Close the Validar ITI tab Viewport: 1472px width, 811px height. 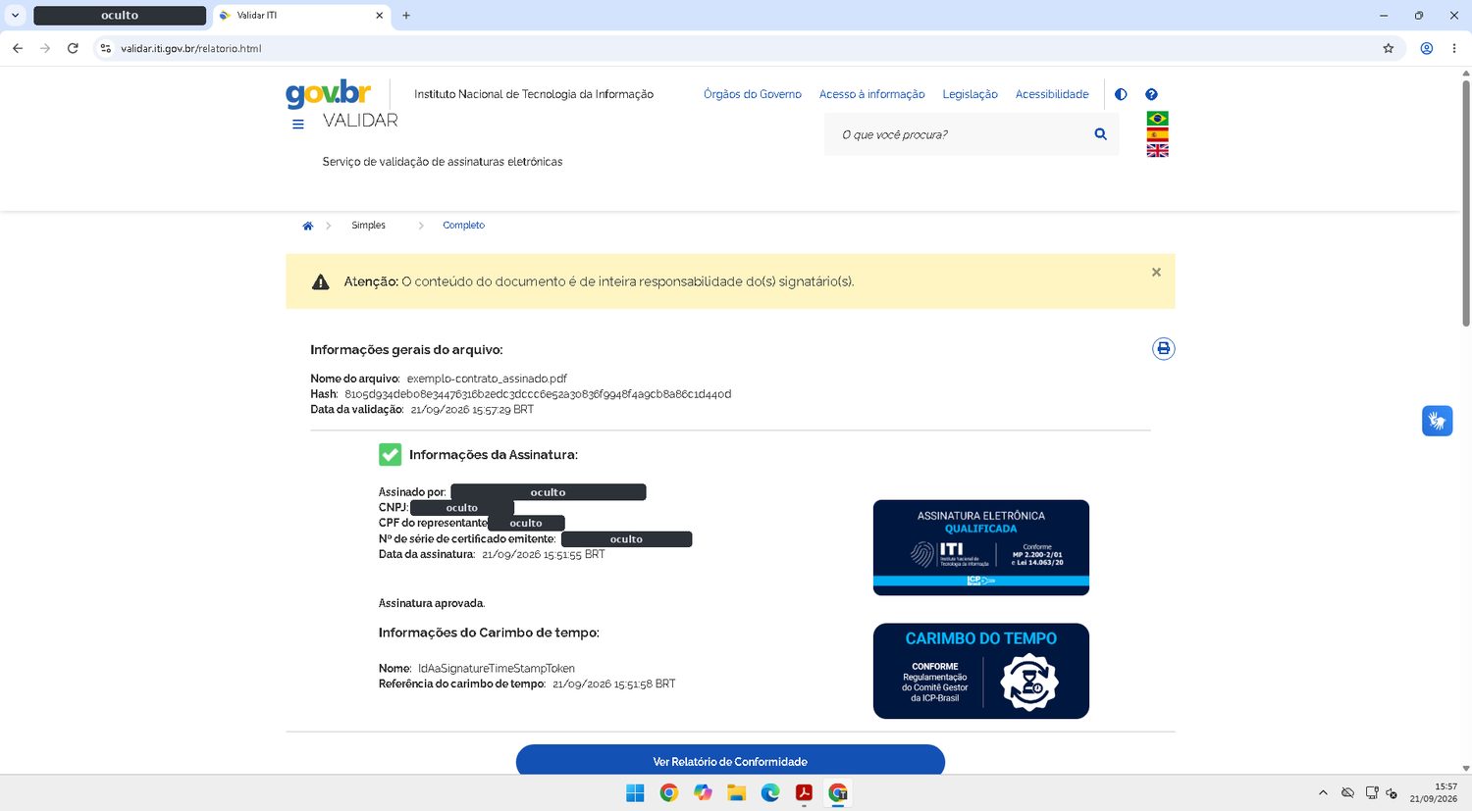click(x=380, y=16)
